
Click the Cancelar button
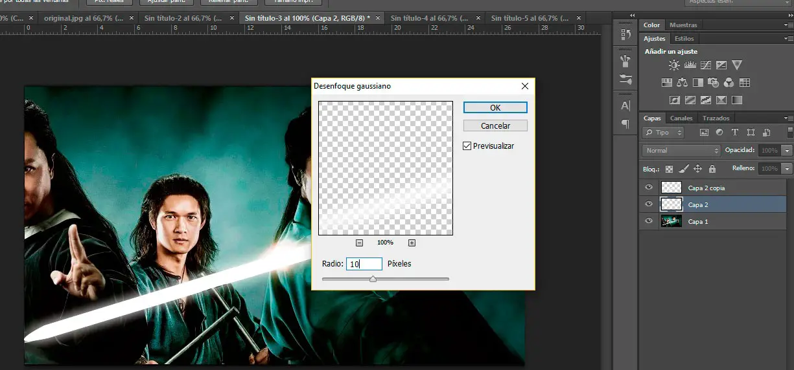coord(495,125)
